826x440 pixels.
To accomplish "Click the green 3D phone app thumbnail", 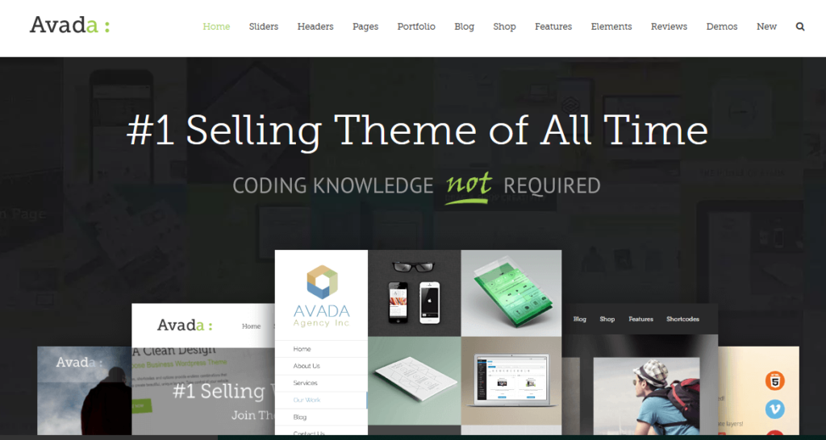I will tap(511, 293).
